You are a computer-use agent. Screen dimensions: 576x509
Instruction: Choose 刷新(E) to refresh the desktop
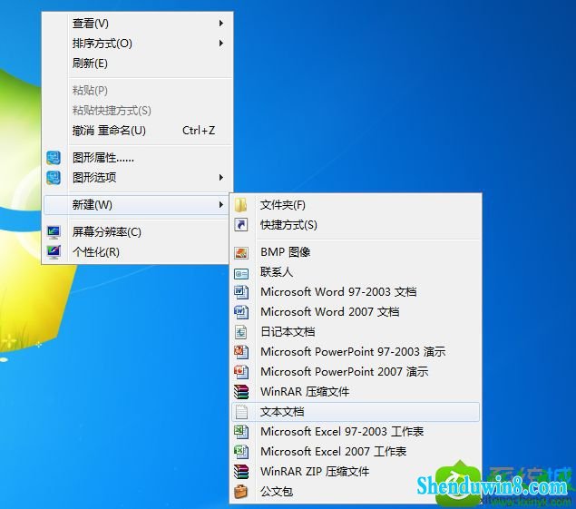click(137, 64)
